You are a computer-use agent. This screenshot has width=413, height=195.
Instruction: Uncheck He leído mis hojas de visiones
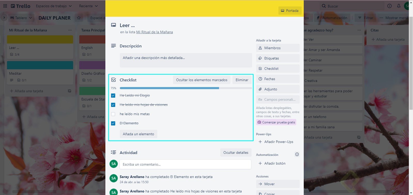tap(113, 105)
